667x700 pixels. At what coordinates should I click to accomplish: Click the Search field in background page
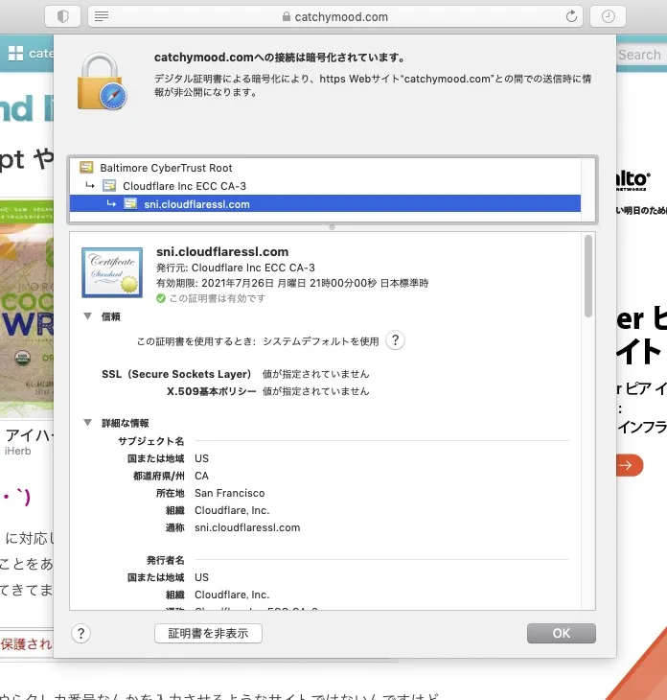click(x=641, y=55)
